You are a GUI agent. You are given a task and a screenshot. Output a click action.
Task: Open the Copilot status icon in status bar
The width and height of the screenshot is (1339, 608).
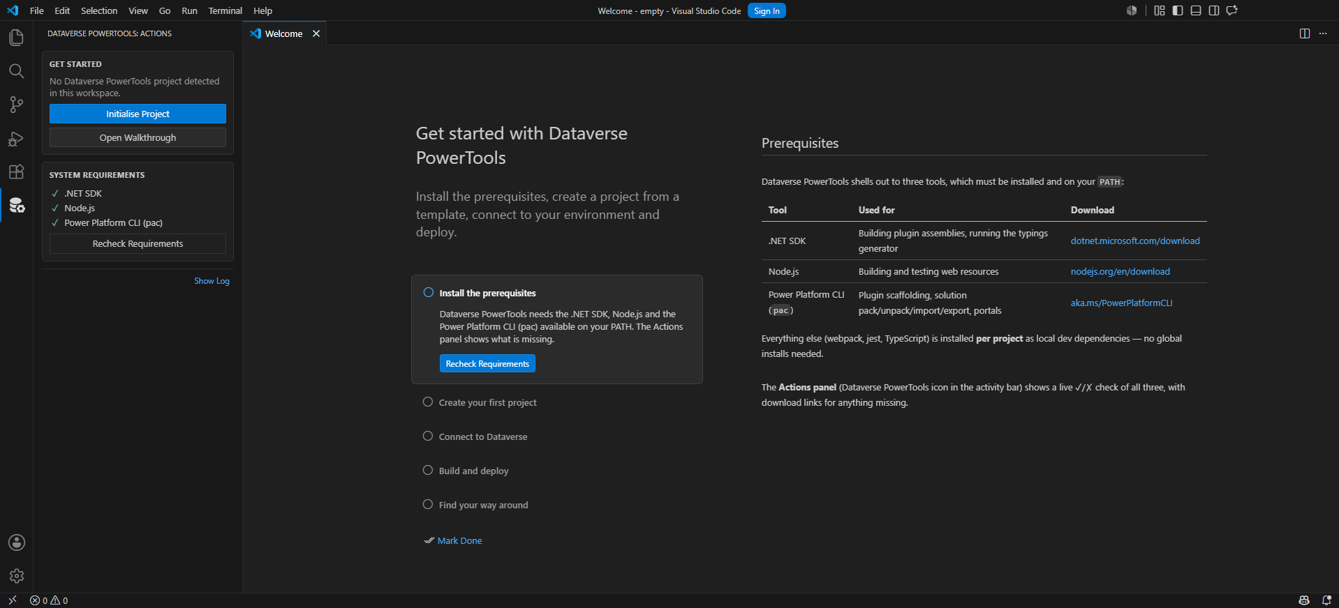pos(1303,600)
